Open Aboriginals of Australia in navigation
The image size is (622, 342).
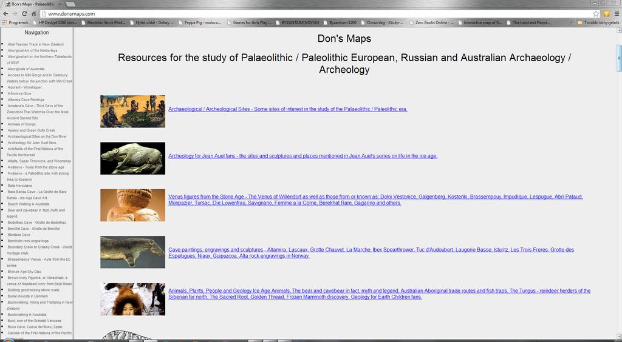[26, 69]
